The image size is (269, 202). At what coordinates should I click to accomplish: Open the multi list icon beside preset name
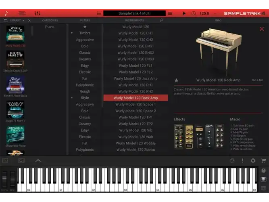pos(99,13)
